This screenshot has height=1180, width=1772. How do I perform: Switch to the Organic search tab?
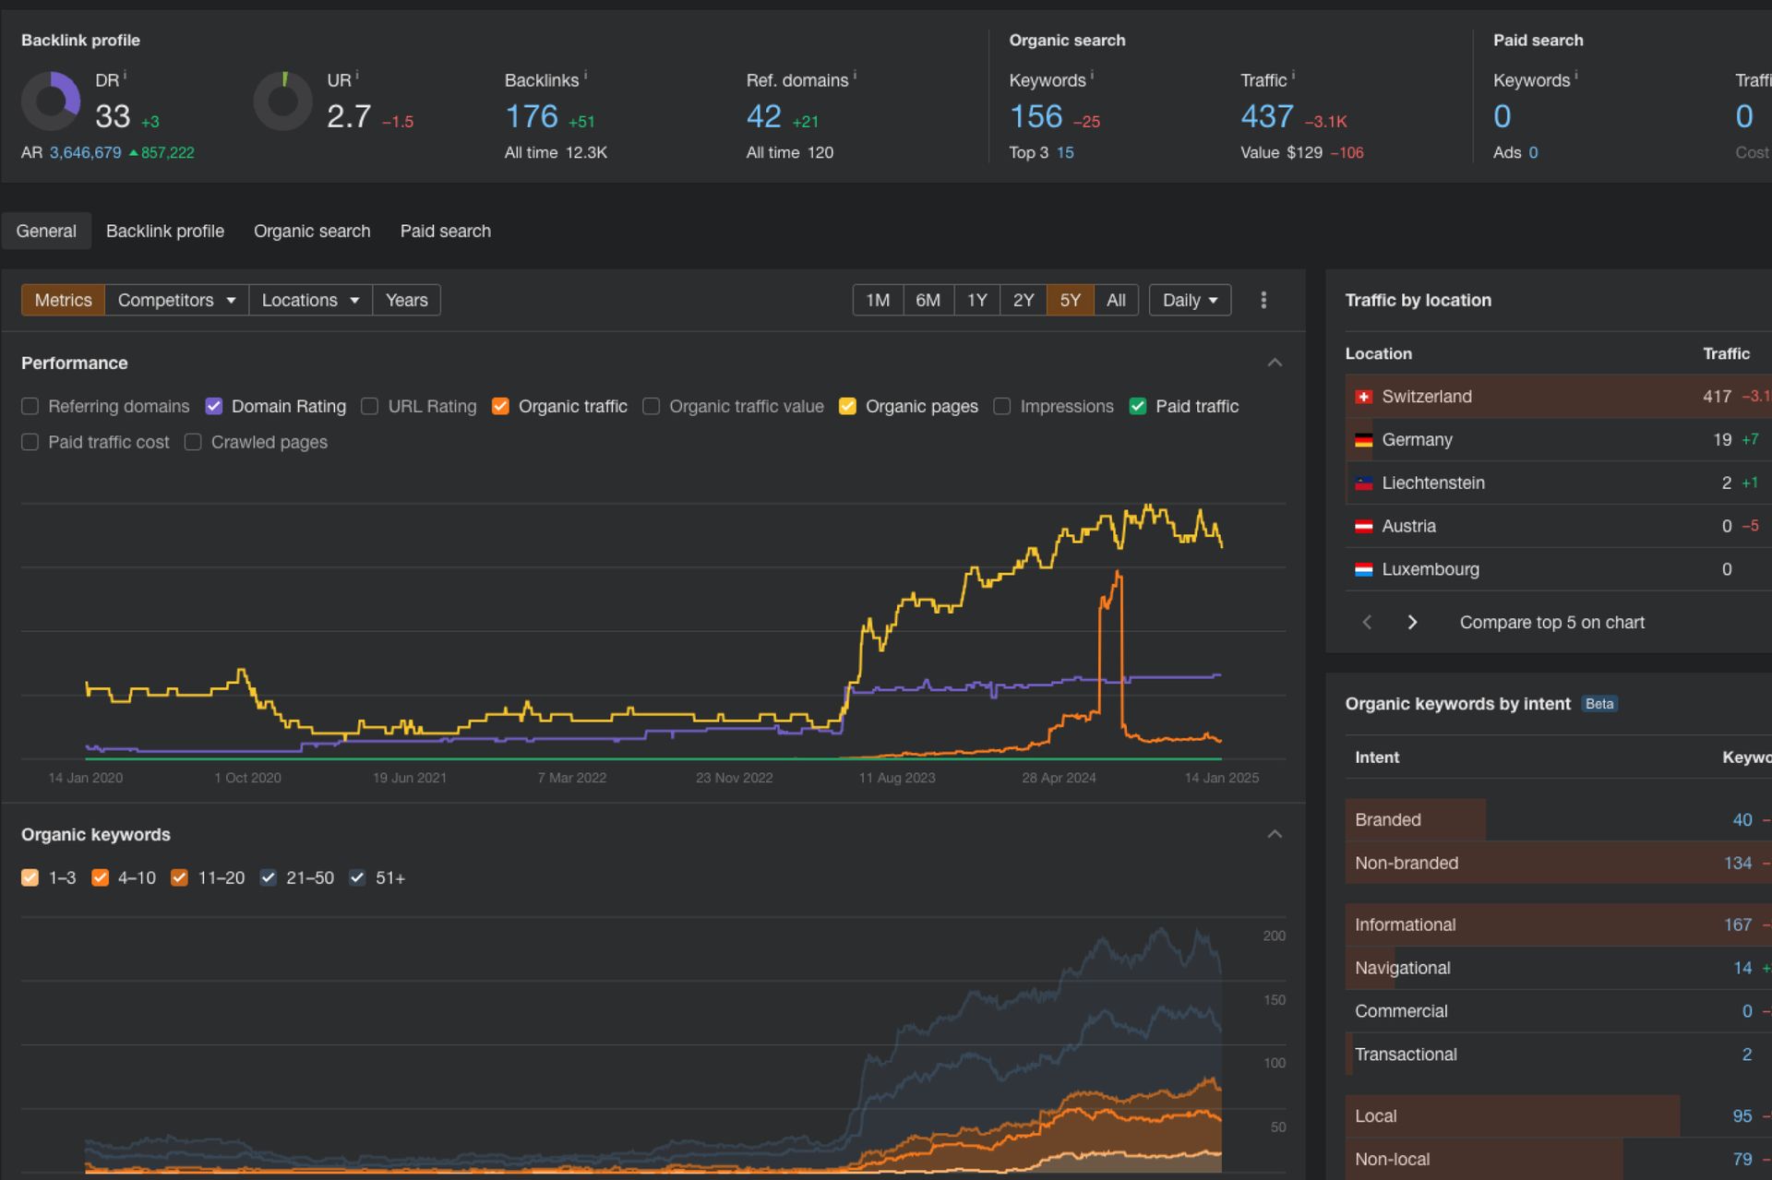pos(312,231)
